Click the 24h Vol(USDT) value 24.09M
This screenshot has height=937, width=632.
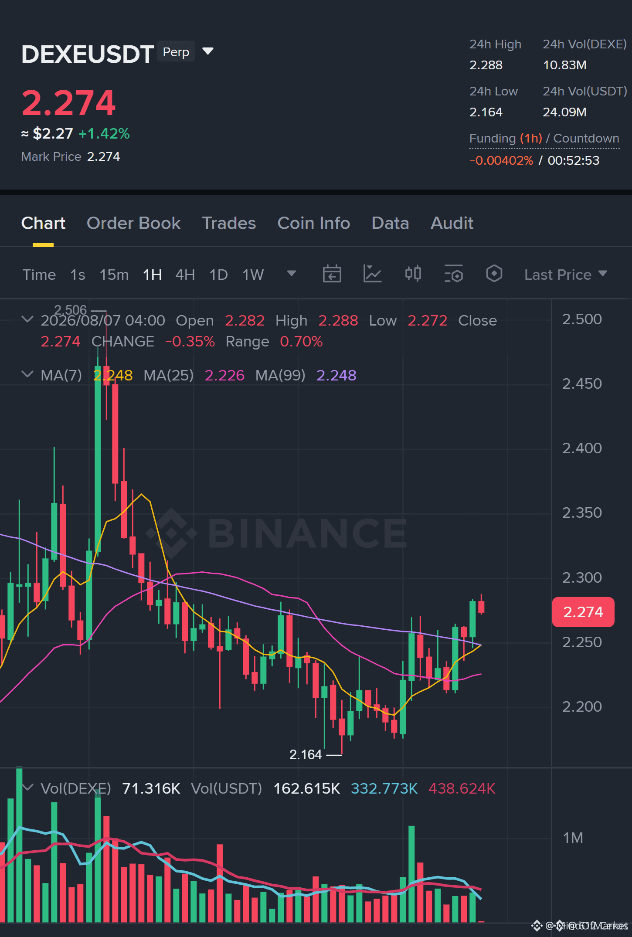(x=565, y=112)
